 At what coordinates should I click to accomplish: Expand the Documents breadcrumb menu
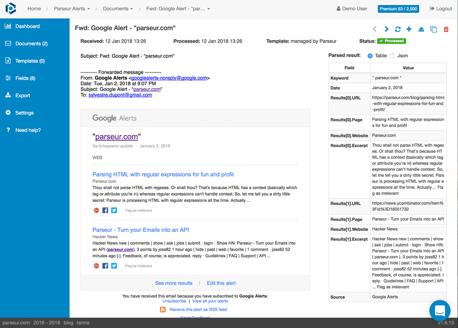point(118,8)
